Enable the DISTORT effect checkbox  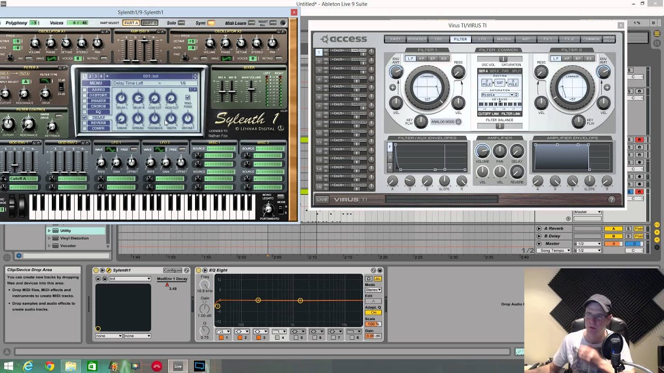click(85, 95)
